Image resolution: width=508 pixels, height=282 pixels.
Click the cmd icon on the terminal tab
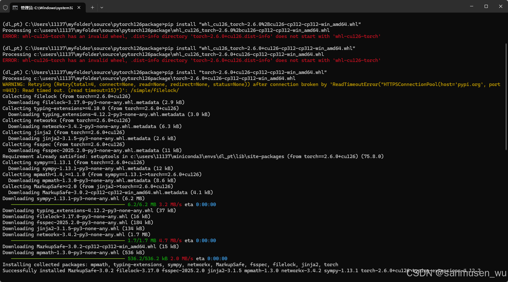[x=15, y=8]
